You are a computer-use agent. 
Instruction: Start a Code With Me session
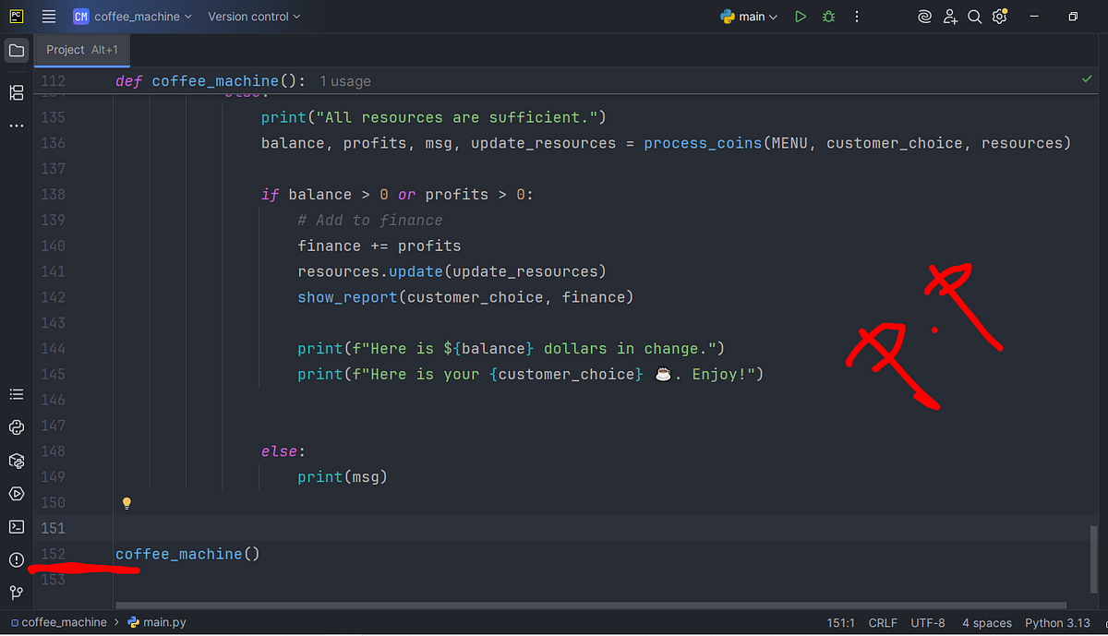[x=950, y=17]
